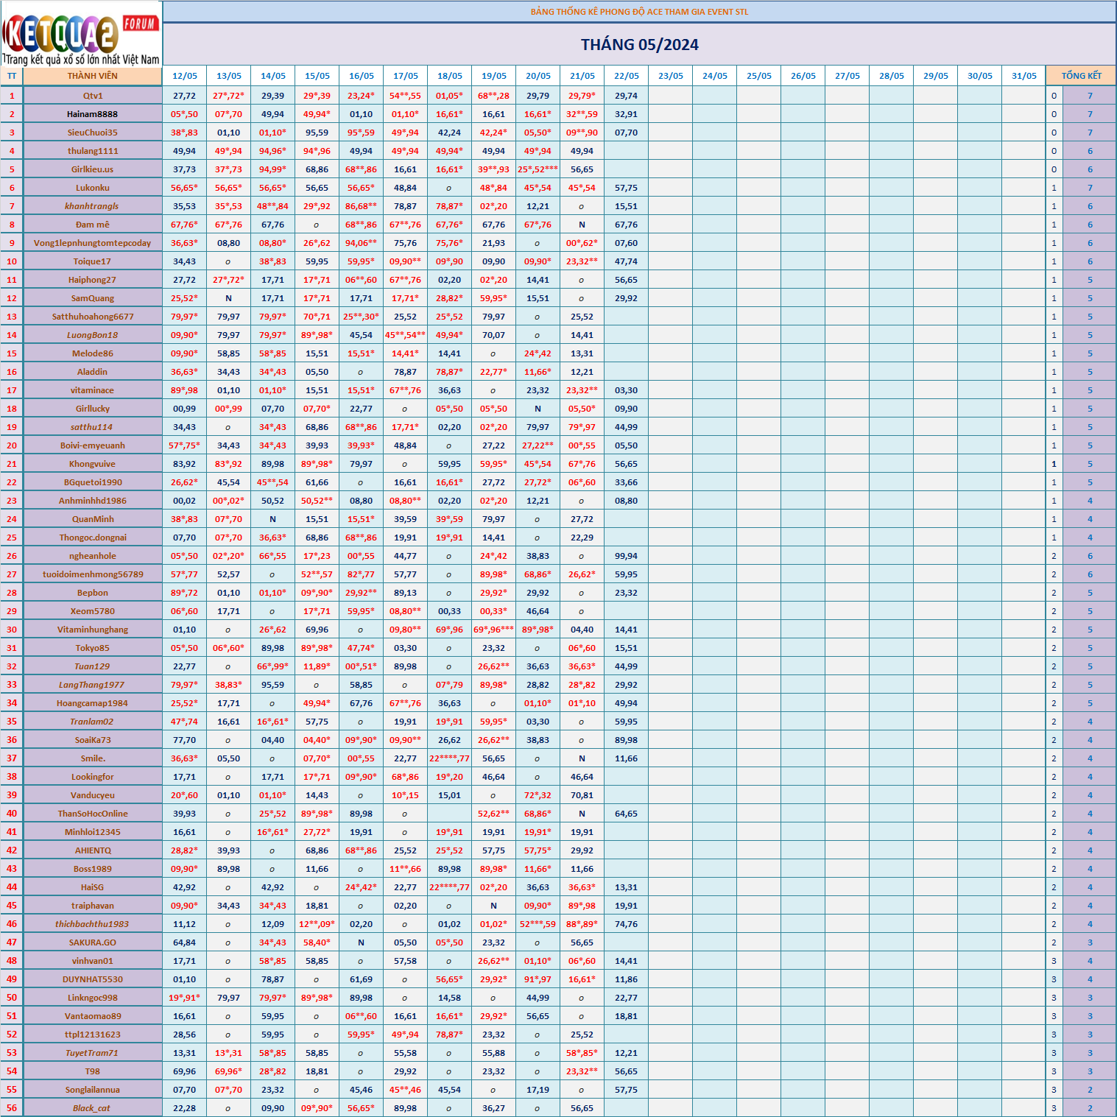1117x1117 pixels.
Task: Select the TỔNG KẾT column header
Action: pos(1080,76)
